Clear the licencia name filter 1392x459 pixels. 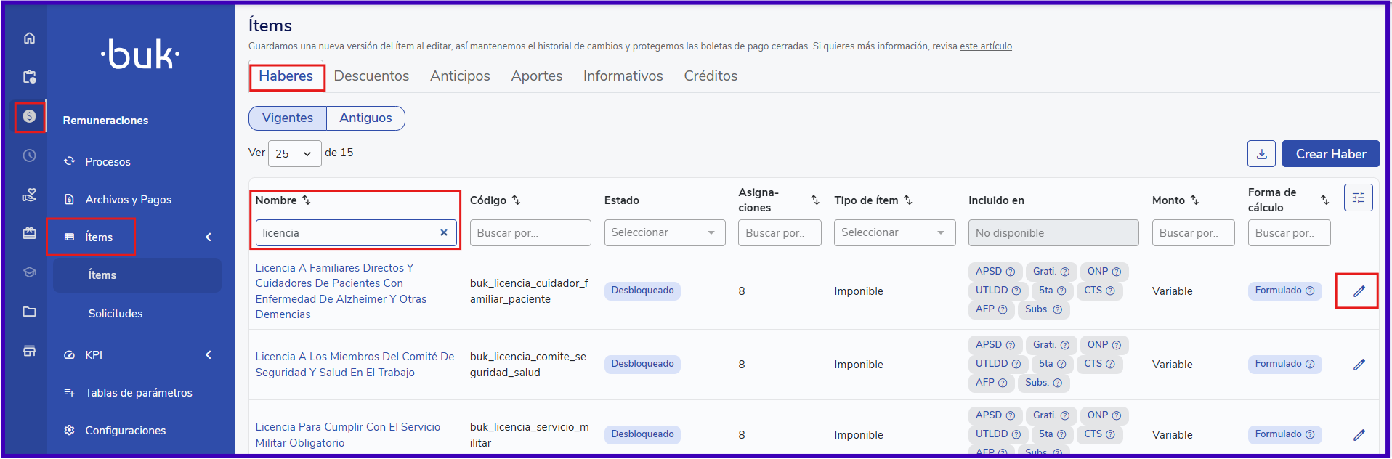(x=443, y=233)
